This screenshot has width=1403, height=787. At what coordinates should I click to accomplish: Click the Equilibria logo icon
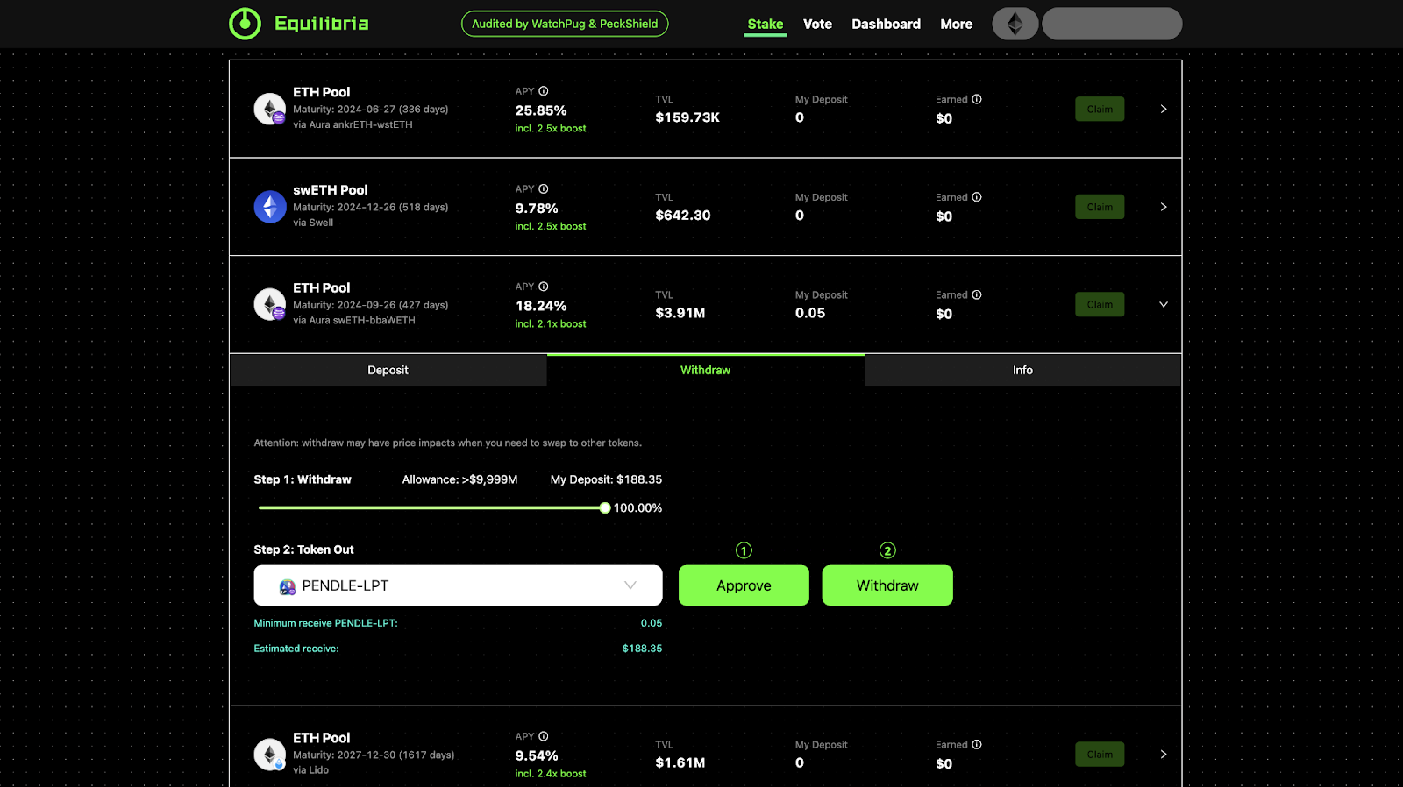(x=245, y=24)
